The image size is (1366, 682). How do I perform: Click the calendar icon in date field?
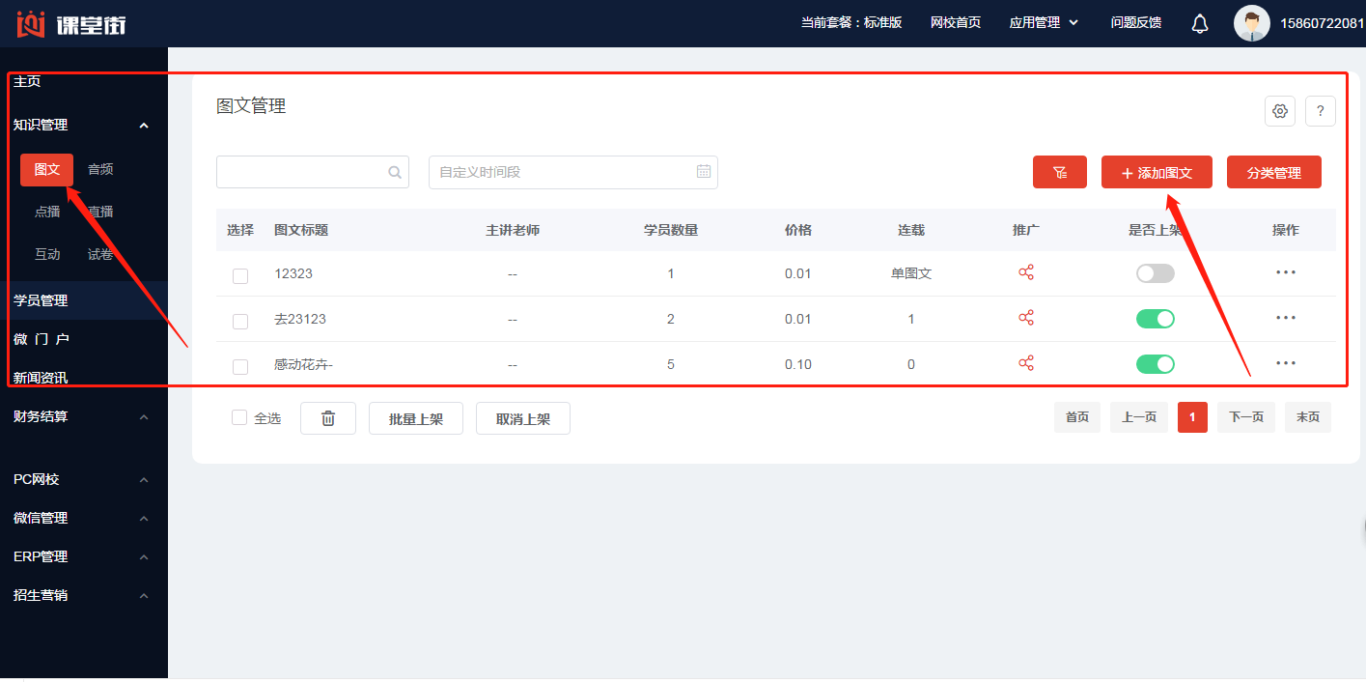tap(704, 172)
